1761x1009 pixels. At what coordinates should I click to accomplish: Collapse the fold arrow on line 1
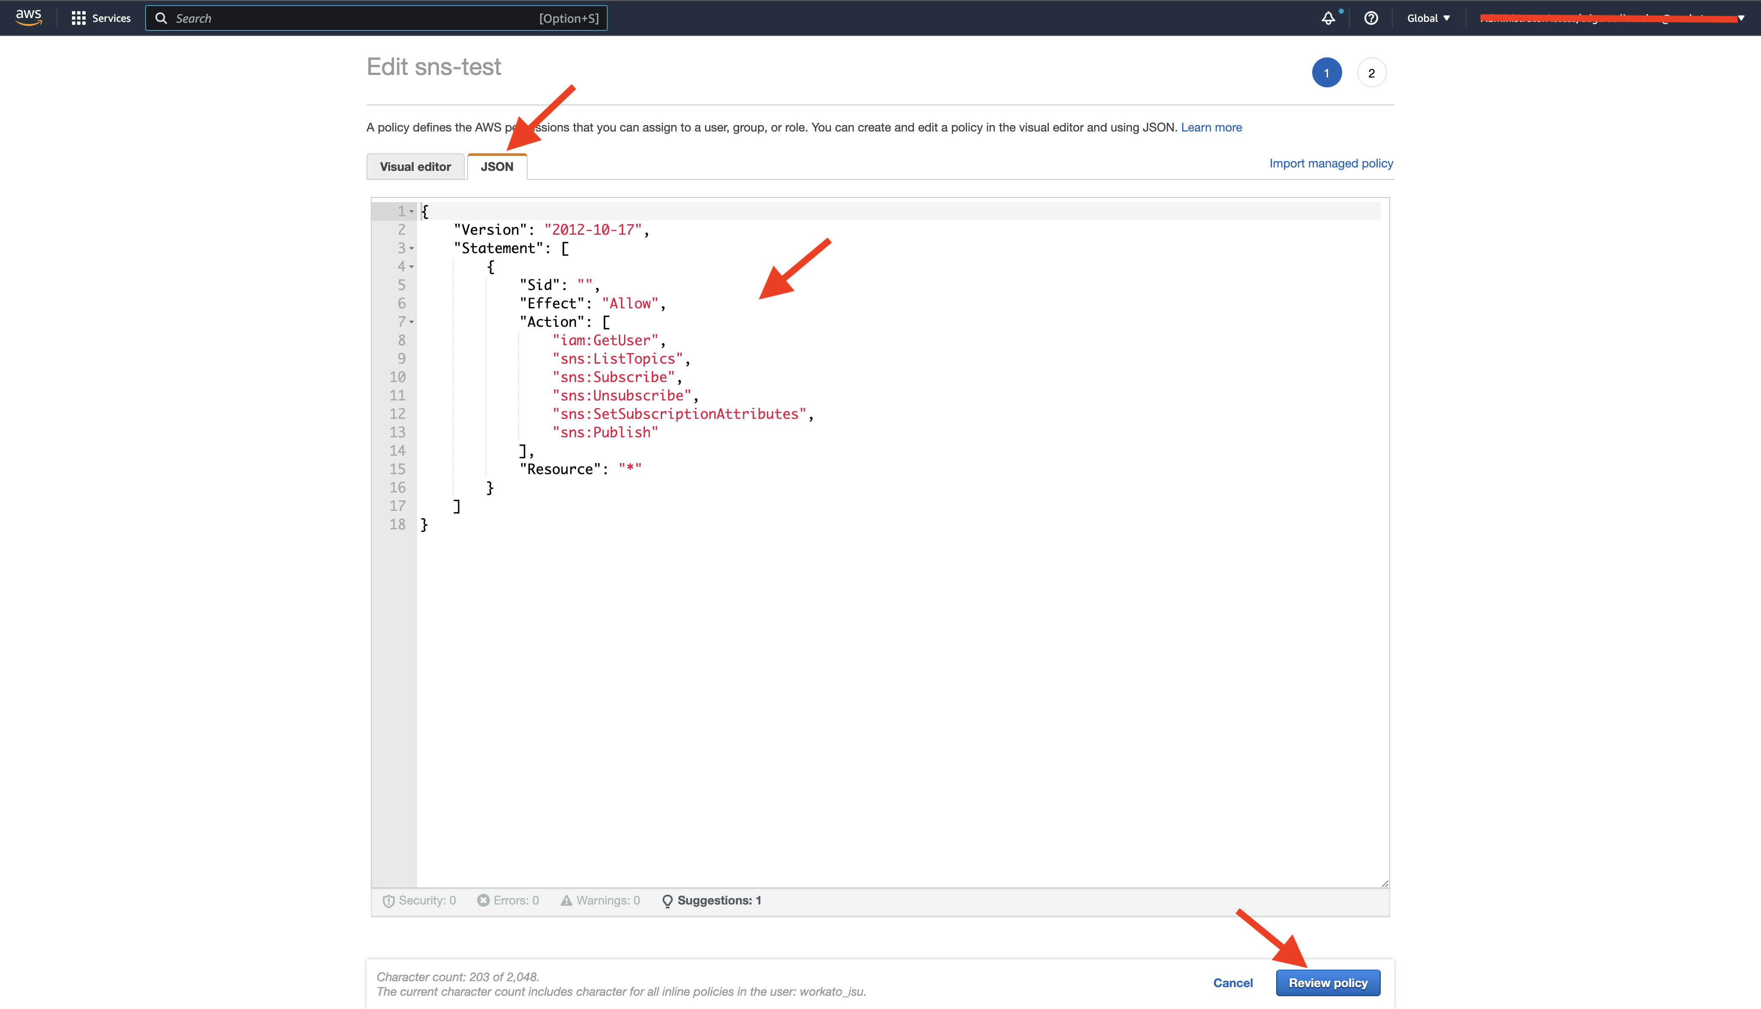(412, 212)
